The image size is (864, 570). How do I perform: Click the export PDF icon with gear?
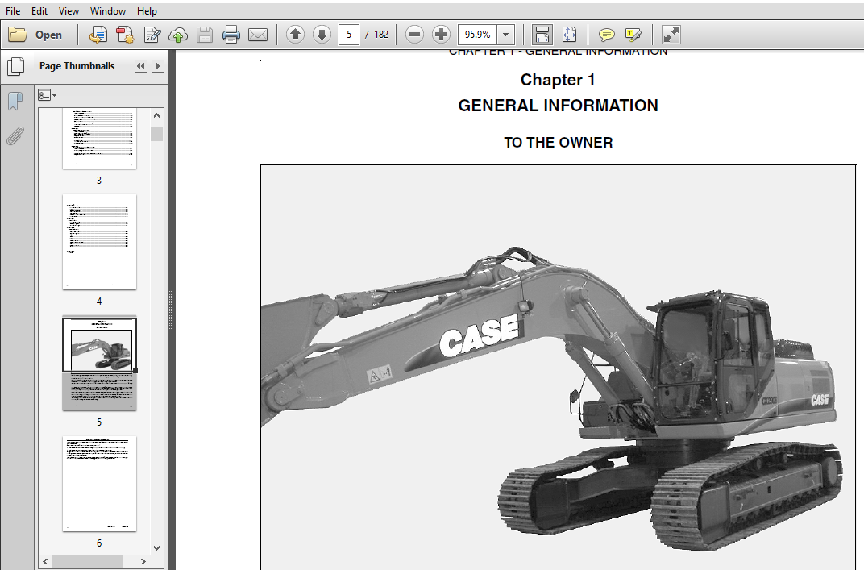pyautogui.click(x=125, y=35)
